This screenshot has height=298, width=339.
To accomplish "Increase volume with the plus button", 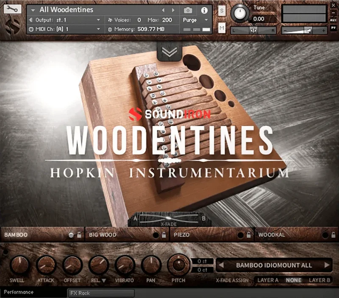I will pos(323,30).
